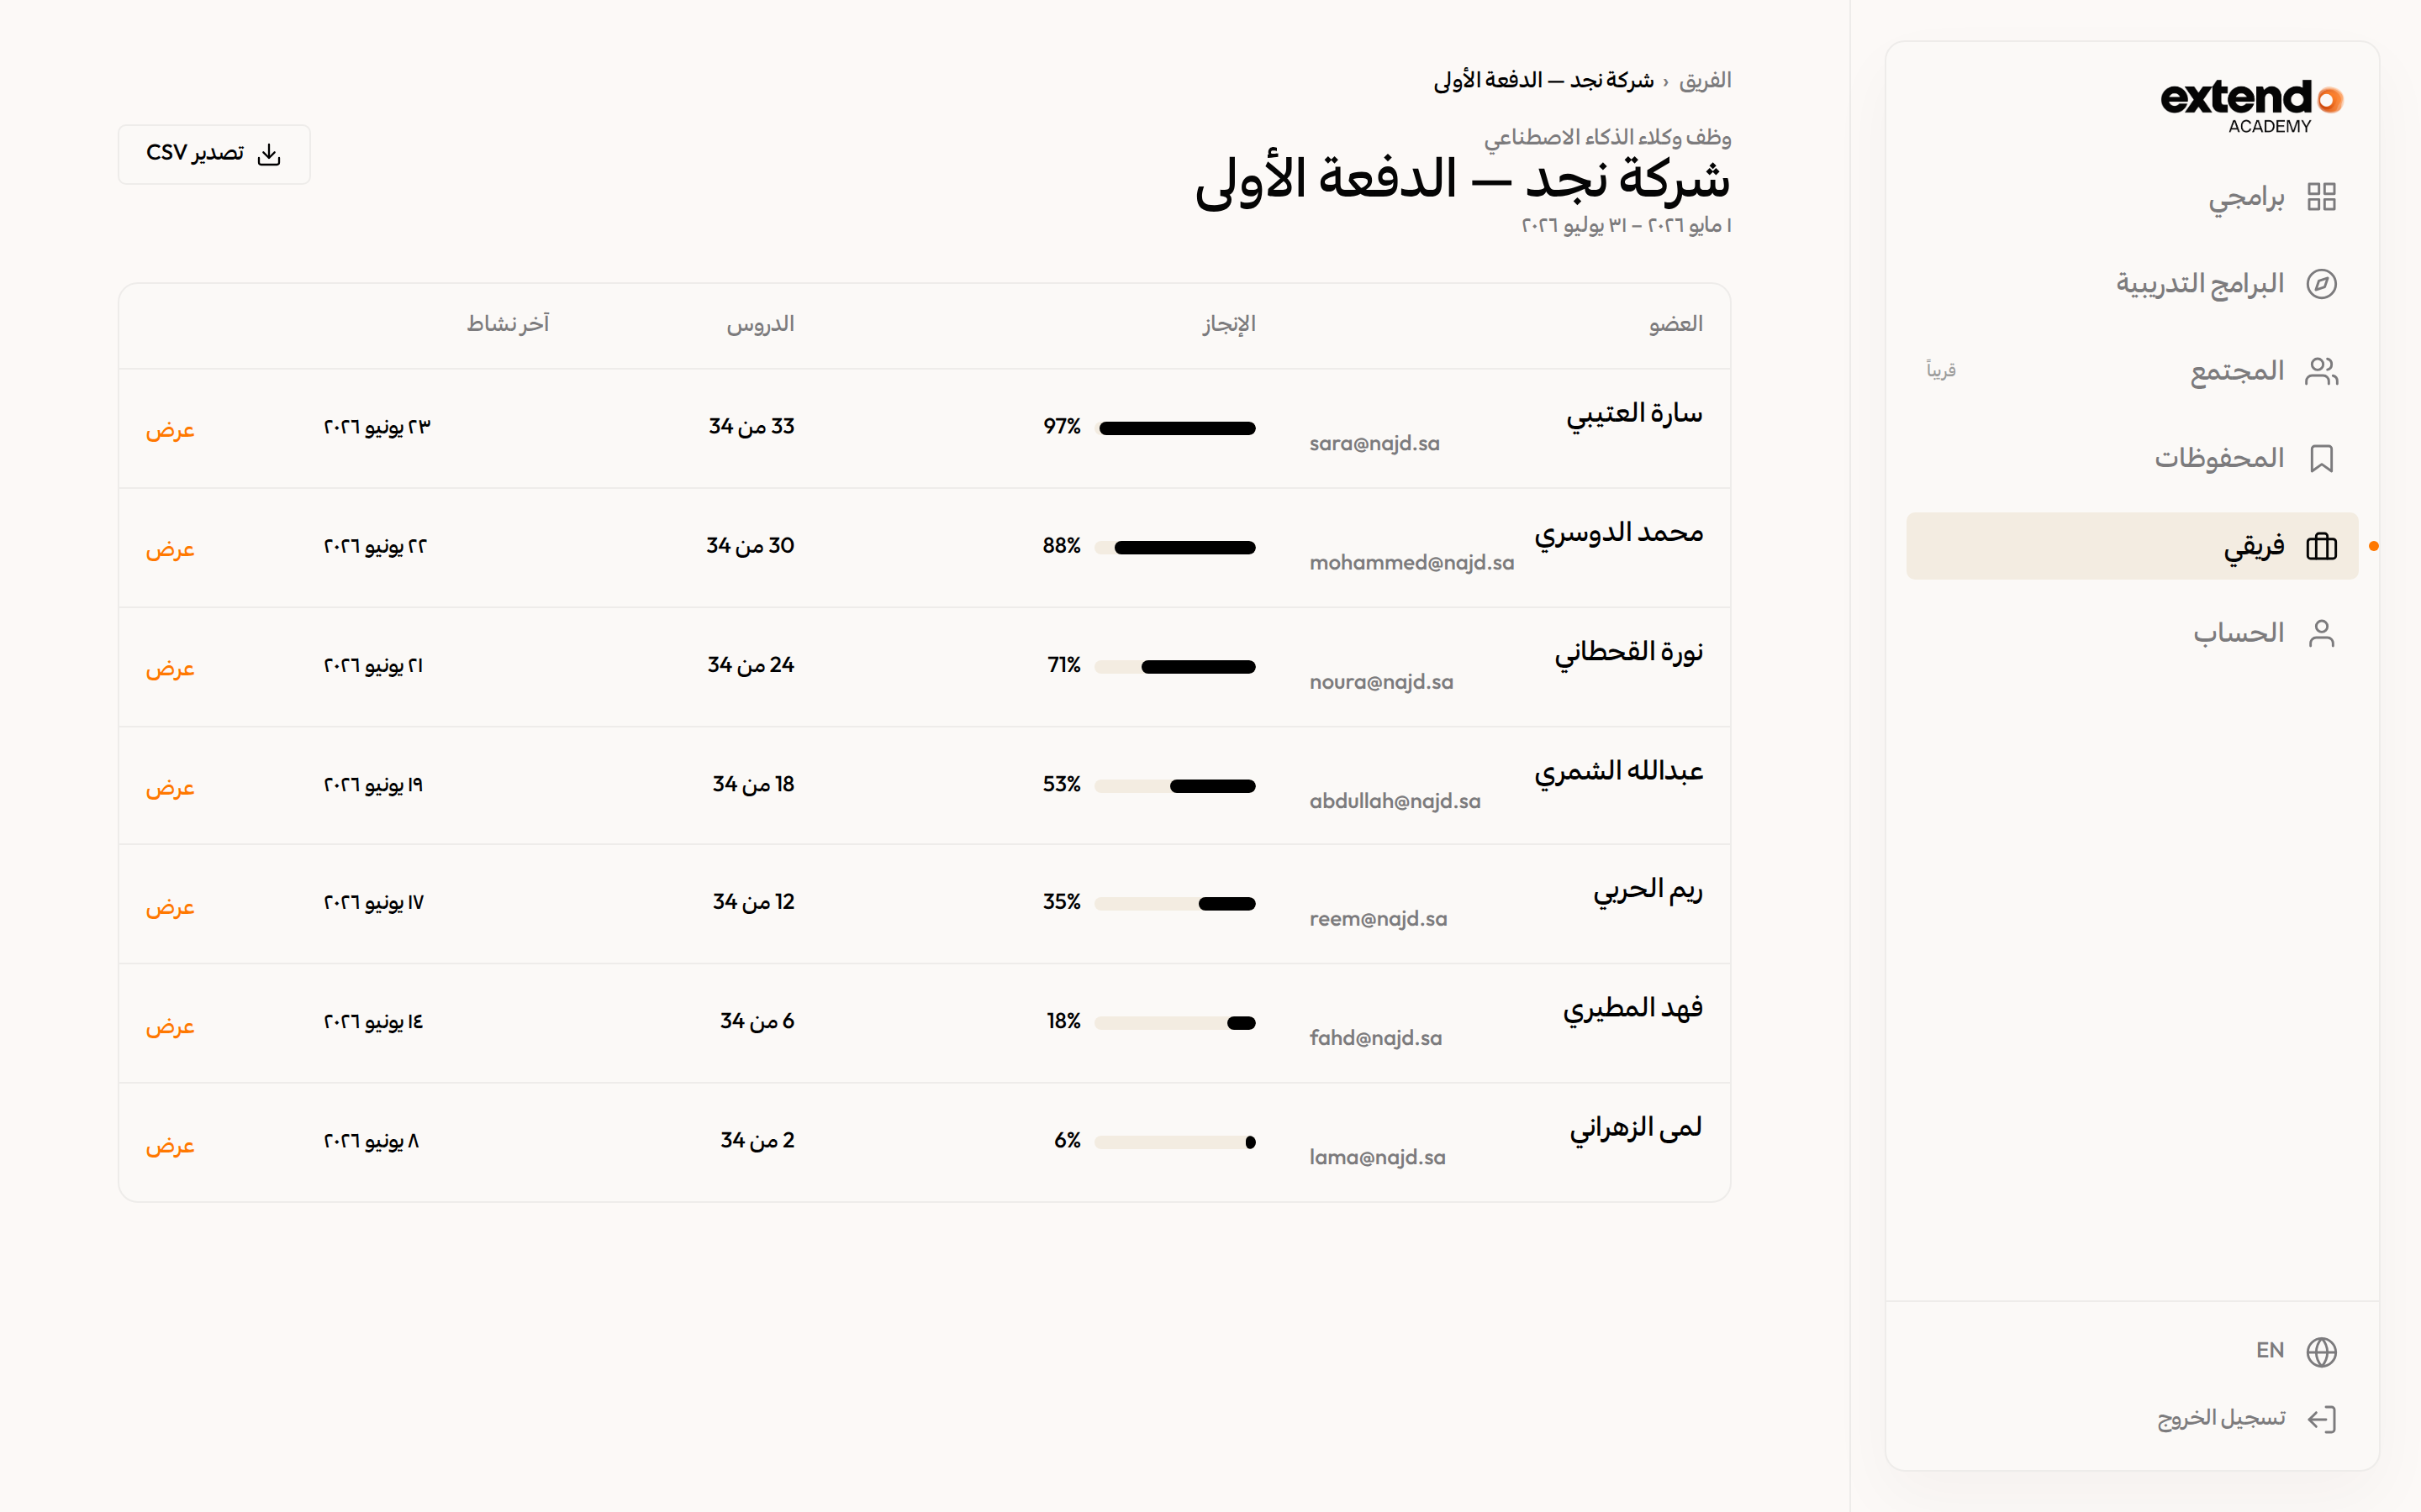The height and width of the screenshot is (1512, 2421).
Task: Click email sara@najd.sa
Action: coord(1374,443)
